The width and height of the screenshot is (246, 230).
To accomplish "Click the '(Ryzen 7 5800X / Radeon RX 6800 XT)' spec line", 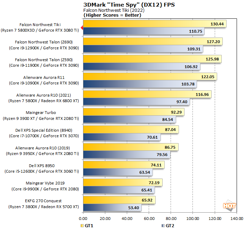I will point(44,101).
